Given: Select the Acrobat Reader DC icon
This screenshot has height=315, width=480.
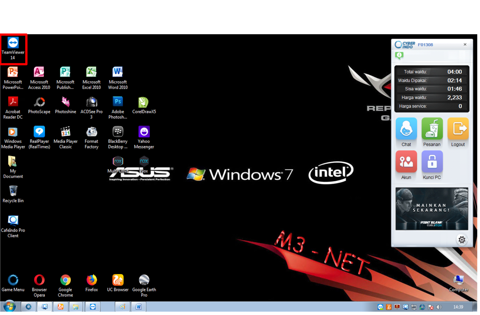Looking at the screenshot, I should [x=13, y=108].
